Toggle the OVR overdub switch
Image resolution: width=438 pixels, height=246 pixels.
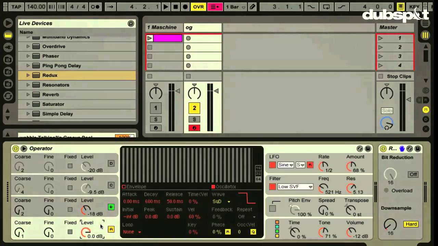click(x=198, y=6)
